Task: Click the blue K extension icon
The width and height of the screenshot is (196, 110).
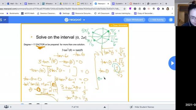Action: point(158,9)
